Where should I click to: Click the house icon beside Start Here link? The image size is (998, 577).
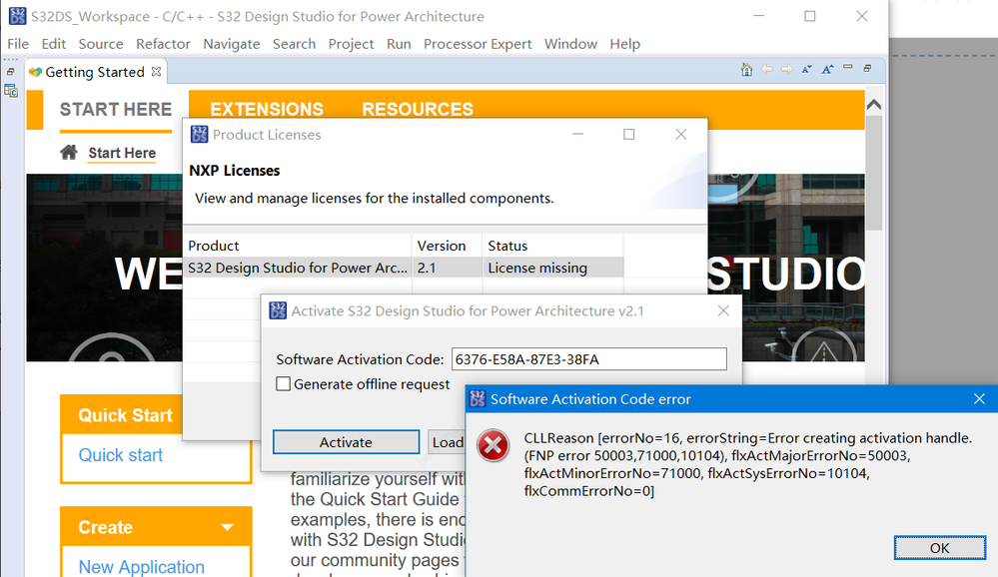(x=69, y=153)
